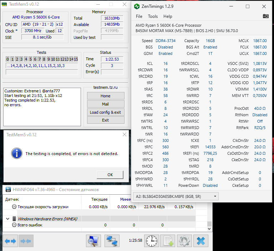
Task: Click the Time field 1:22.53
Action: pyautogui.click(x=112, y=59)
